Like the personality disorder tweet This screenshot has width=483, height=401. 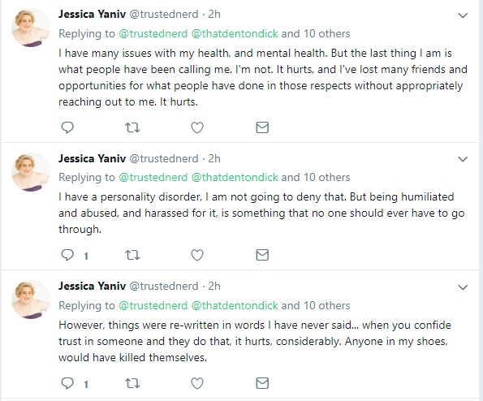197,255
